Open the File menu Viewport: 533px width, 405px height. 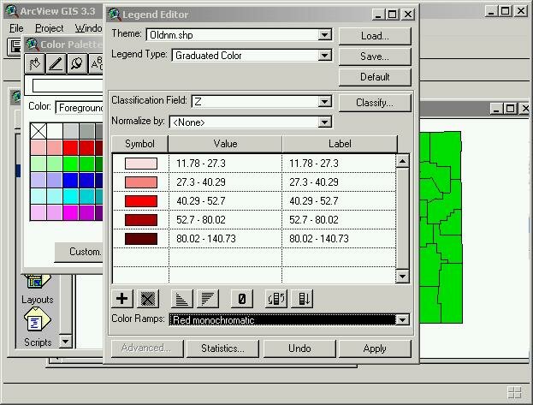pos(16,28)
